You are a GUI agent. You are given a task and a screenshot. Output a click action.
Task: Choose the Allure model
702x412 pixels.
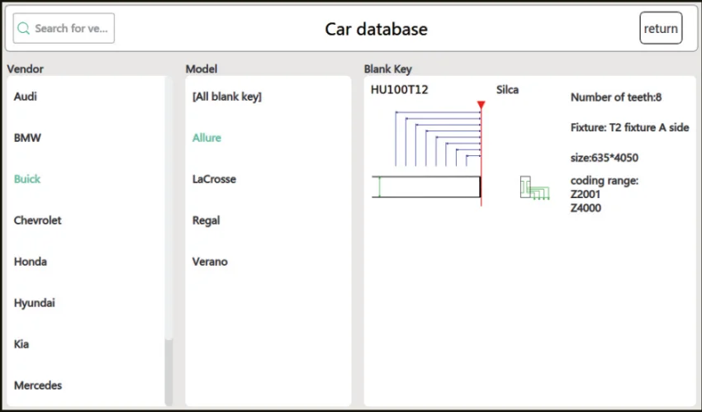tap(206, 138)
